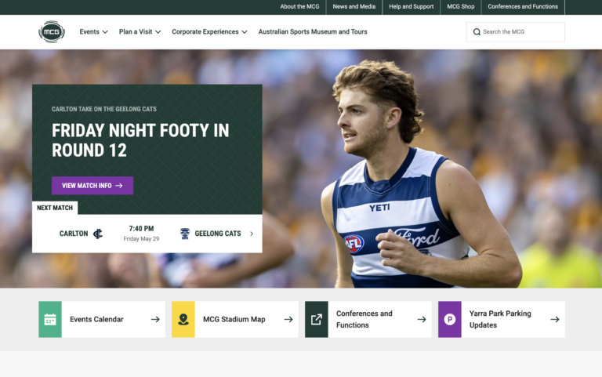Click the 7:40 PM match time
The width and height of the screenshot is (602, 377).
tap(141, 228)
